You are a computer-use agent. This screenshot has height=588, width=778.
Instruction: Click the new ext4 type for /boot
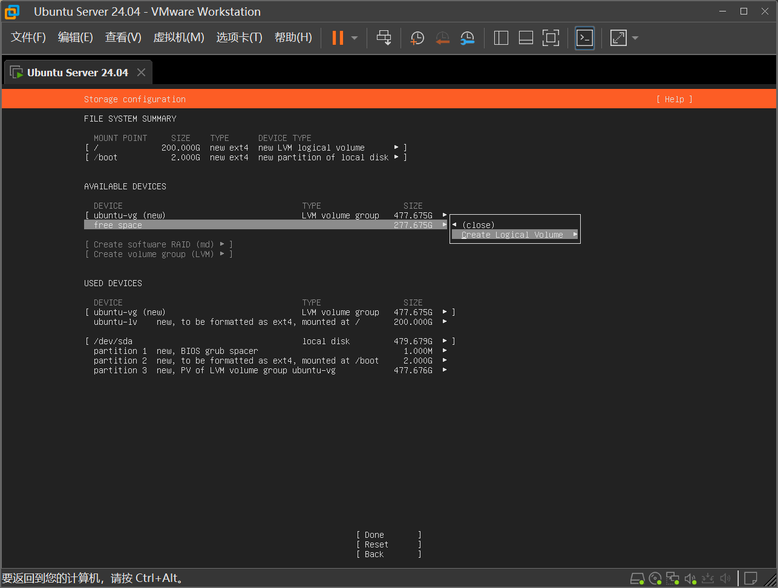click(229, 157)
